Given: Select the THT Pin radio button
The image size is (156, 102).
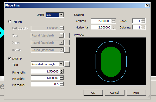Looking at the screenshot, I should point(10,21).
